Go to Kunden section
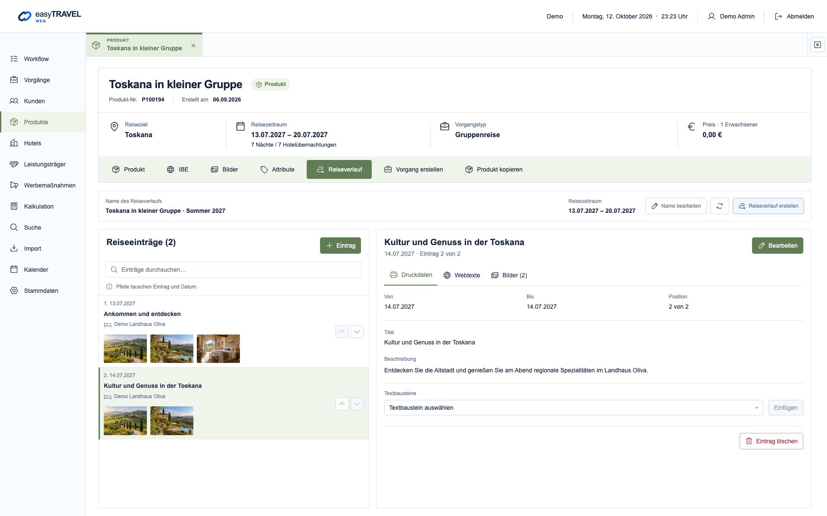The image size is (827, 516). point(43,101)
